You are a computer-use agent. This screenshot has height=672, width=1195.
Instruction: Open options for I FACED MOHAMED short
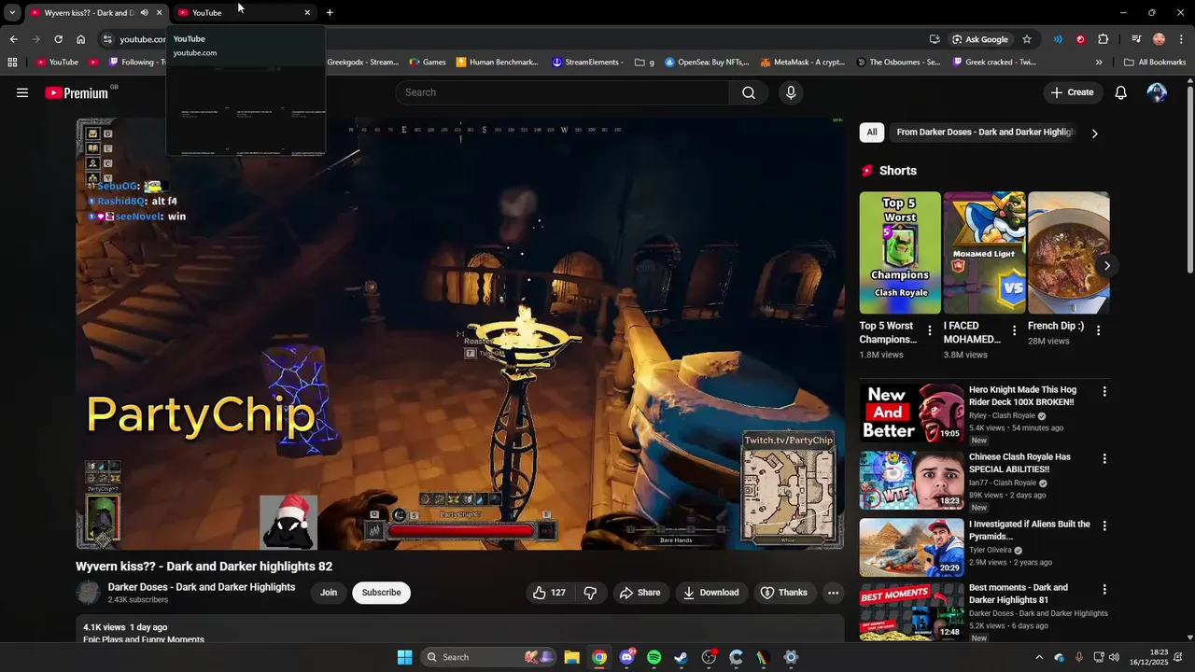(1014, 330)
